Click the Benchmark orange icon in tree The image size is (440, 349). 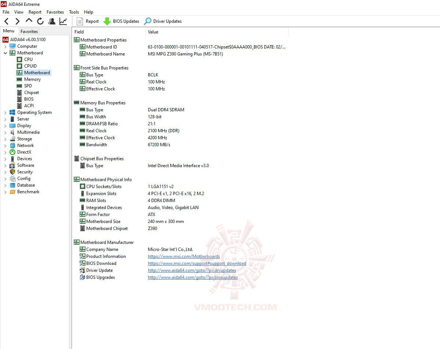12,192
